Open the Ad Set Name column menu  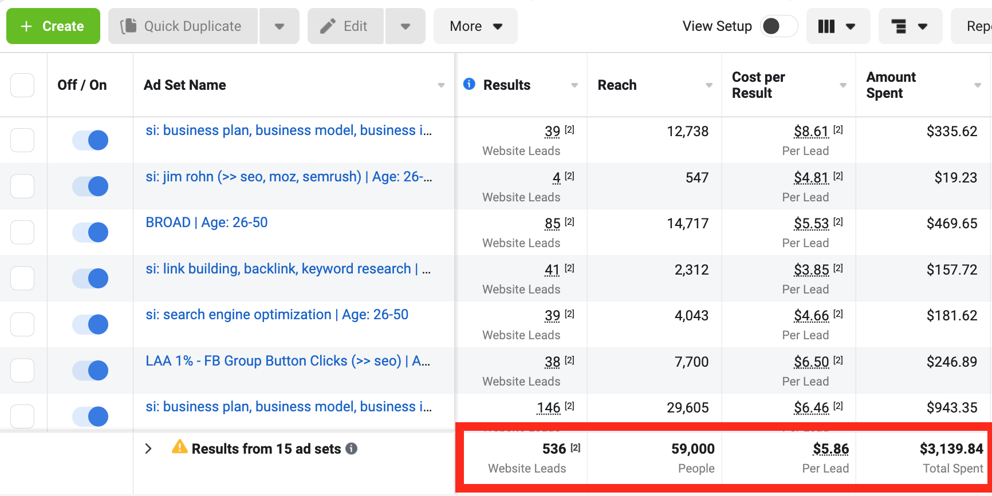pos(441,85)
